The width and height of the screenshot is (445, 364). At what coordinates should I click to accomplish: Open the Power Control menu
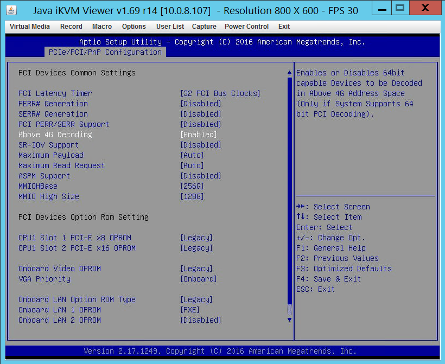[246, 26]
